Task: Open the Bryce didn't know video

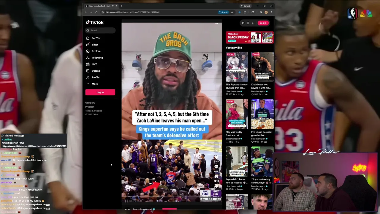Action: (237, 161)
